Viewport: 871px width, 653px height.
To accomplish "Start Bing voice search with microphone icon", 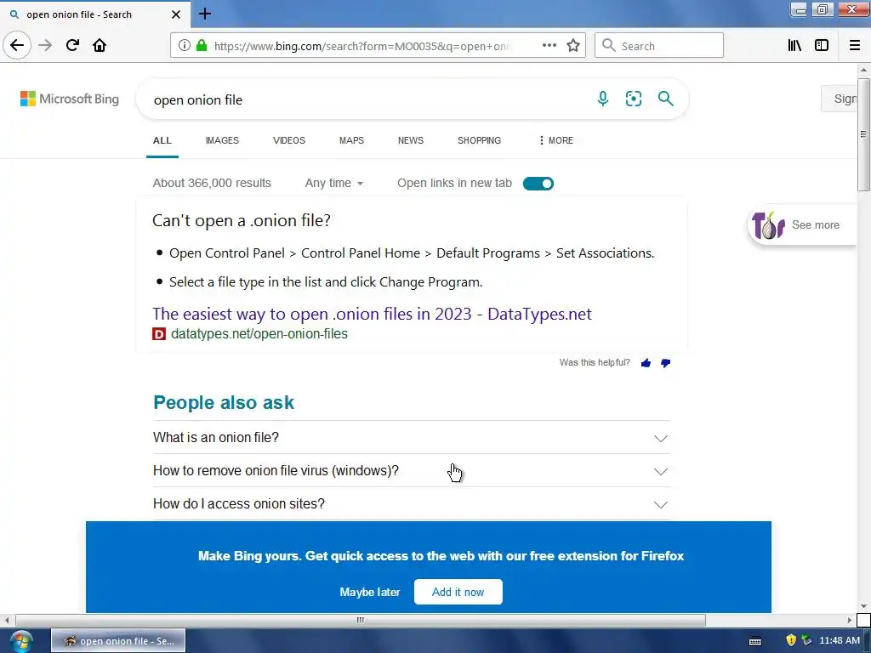I will click(603, 99).
